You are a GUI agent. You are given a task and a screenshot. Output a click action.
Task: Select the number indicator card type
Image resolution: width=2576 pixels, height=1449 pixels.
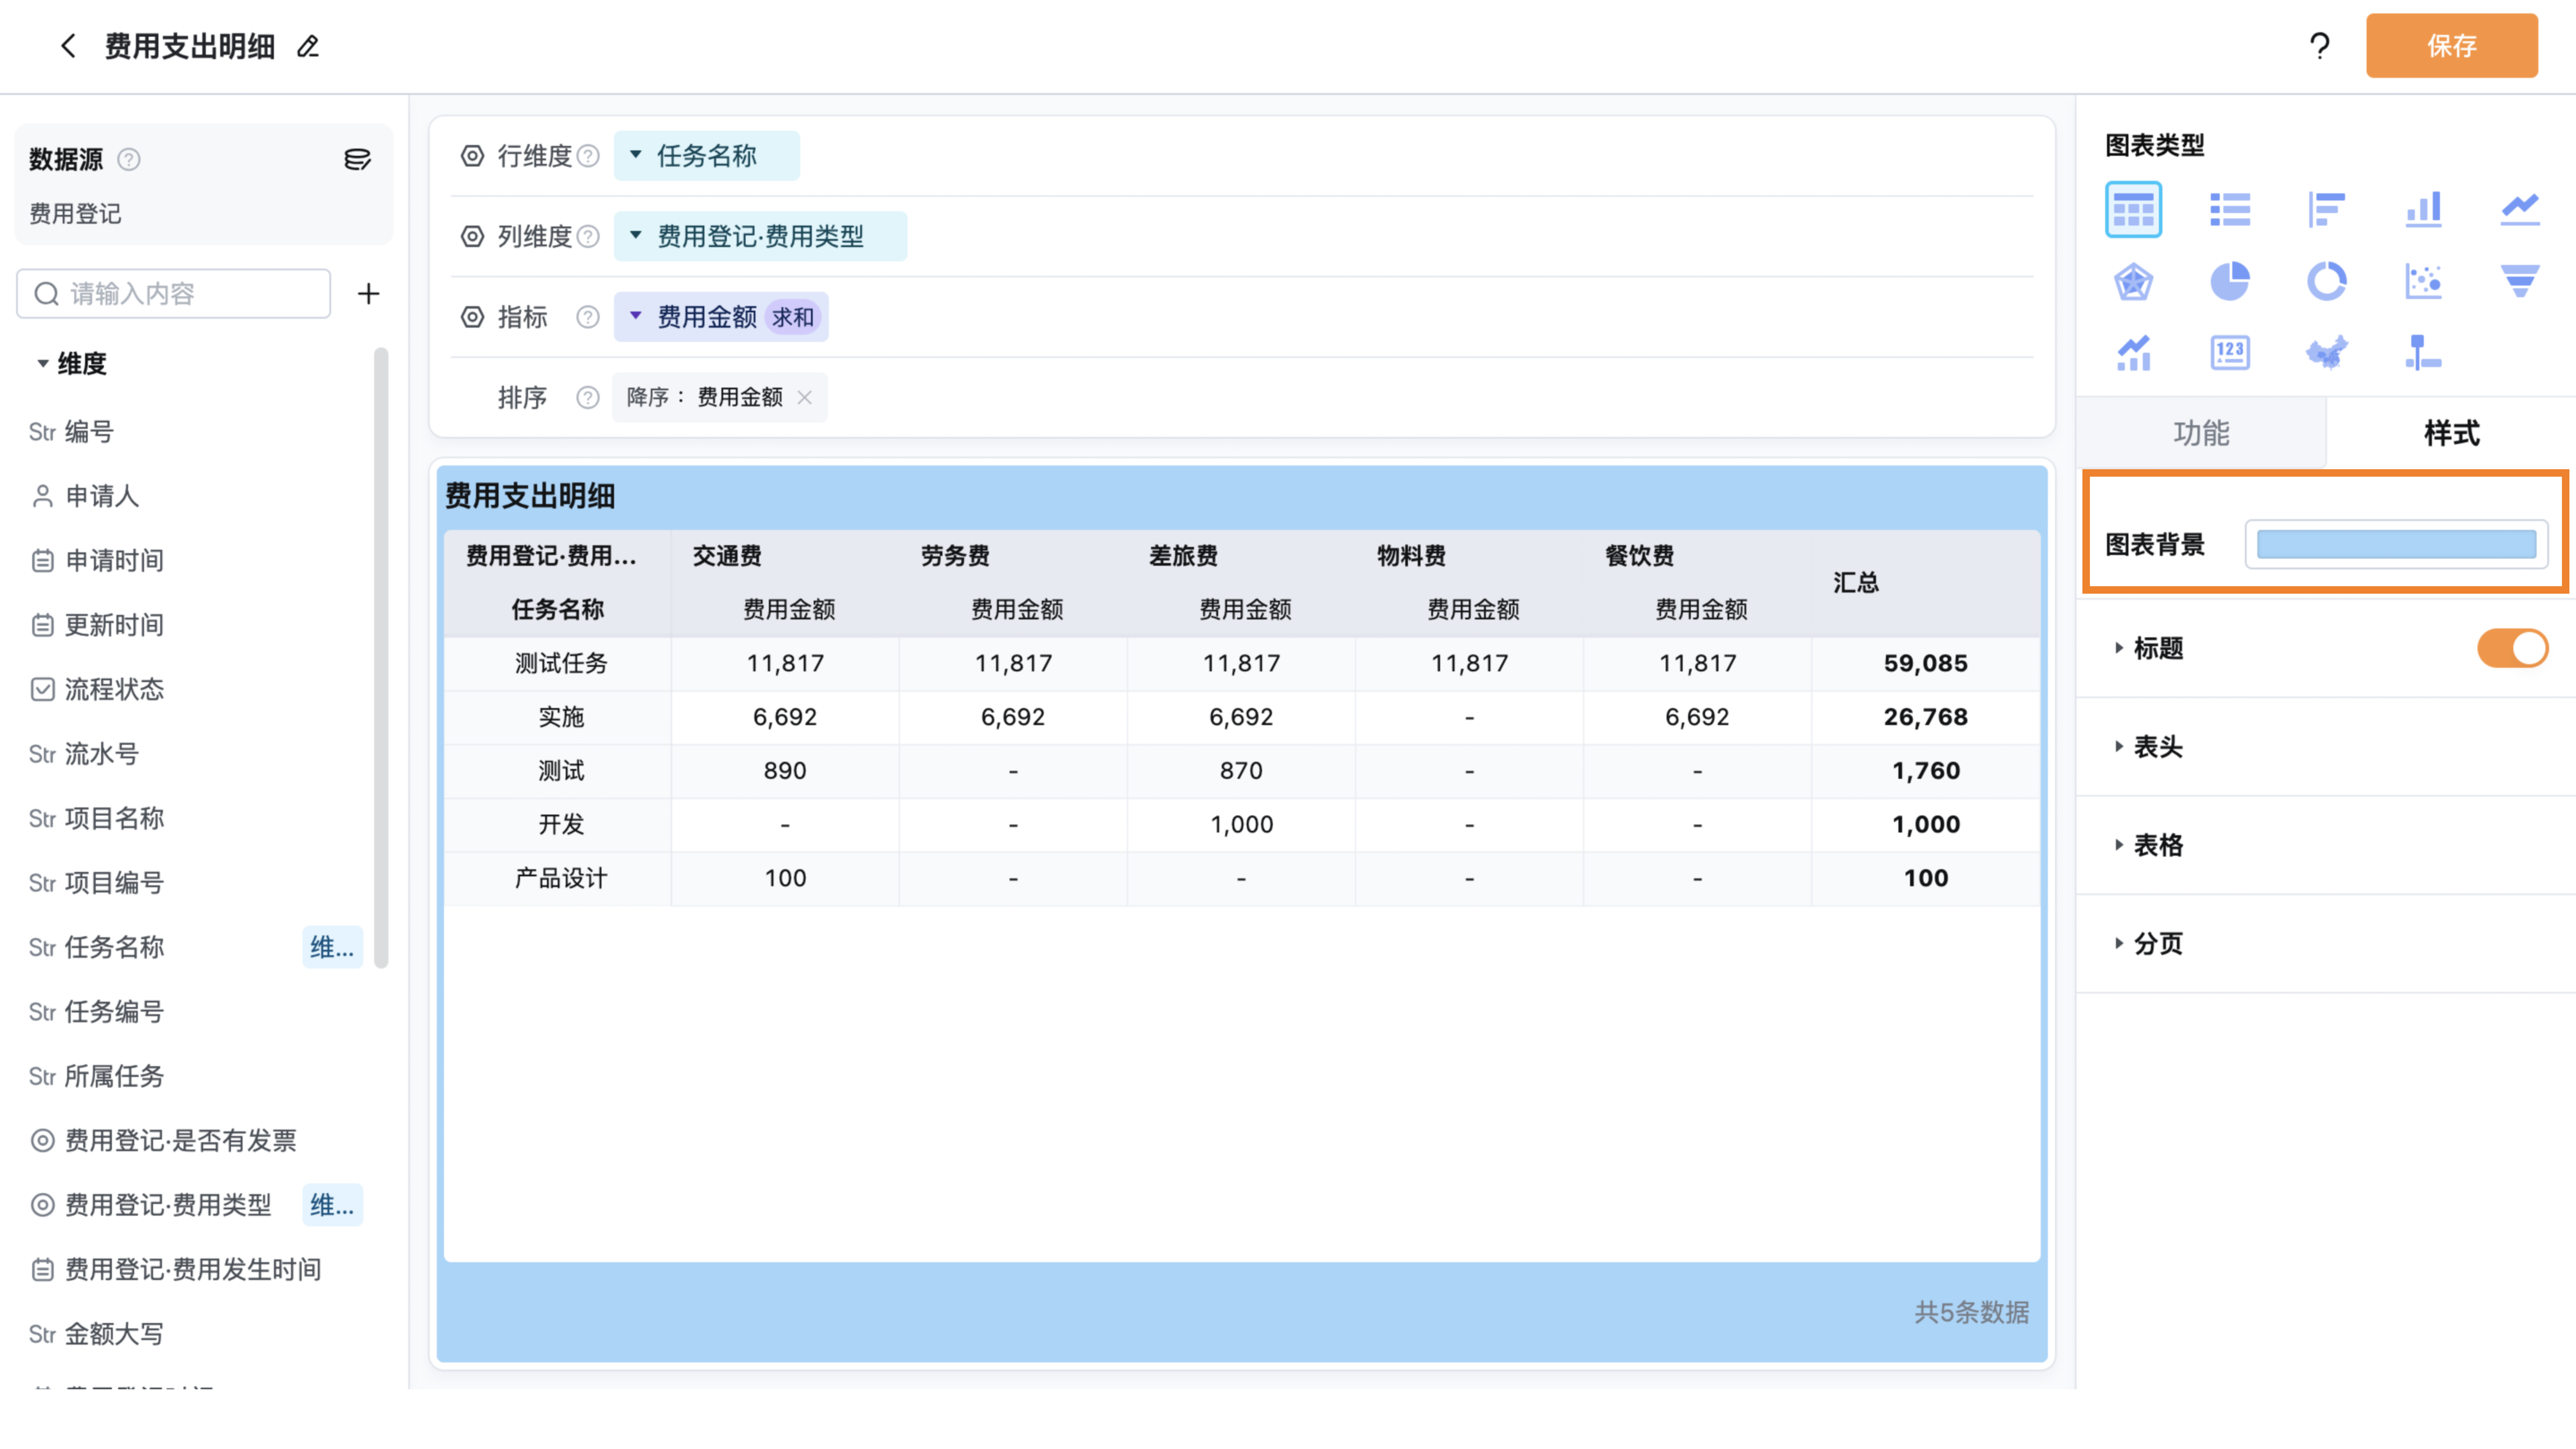pos(2230,353)
